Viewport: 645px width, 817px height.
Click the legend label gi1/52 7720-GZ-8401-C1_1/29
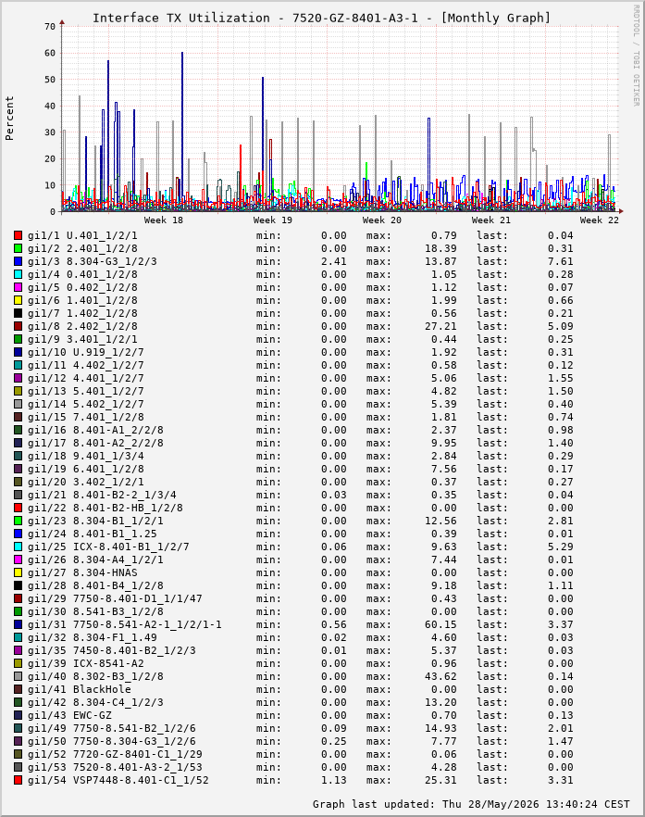115,754
